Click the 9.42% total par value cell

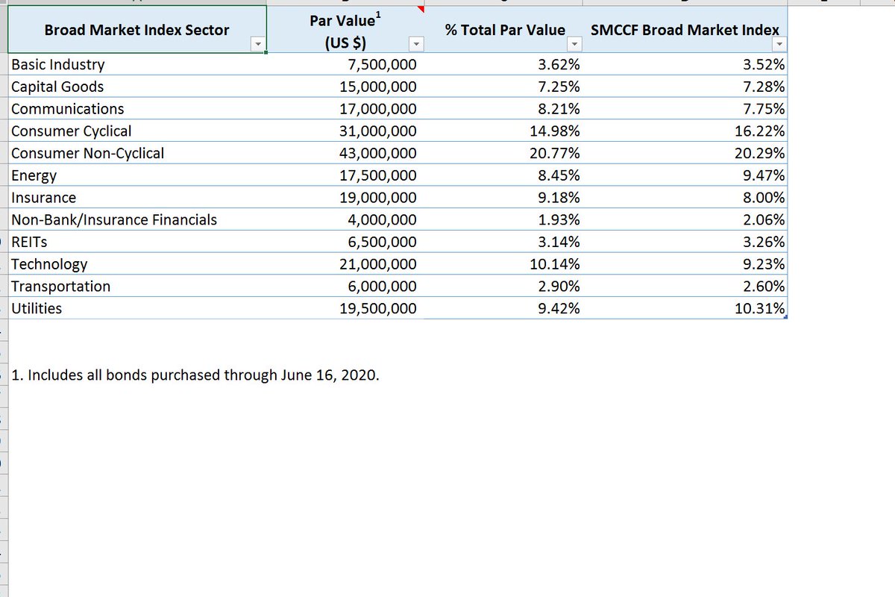pos(503,308)
